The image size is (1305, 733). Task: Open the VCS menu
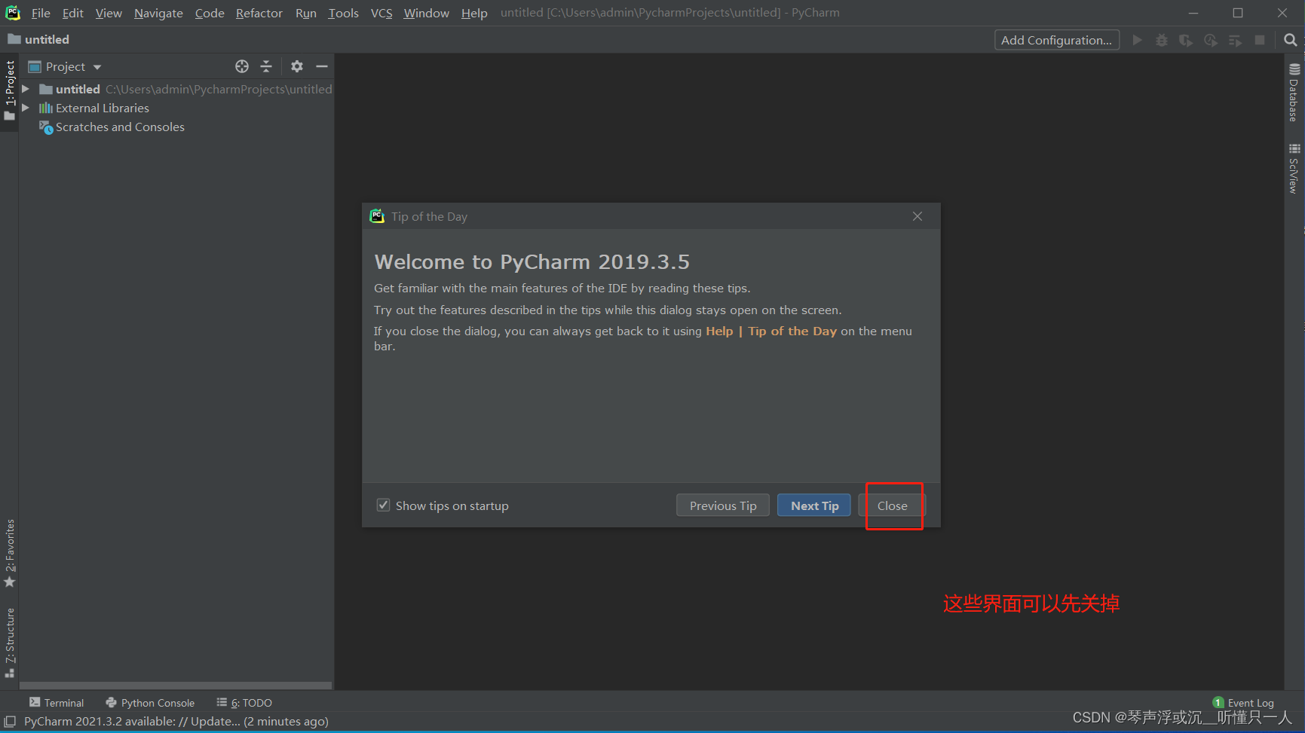coord(381,13)
